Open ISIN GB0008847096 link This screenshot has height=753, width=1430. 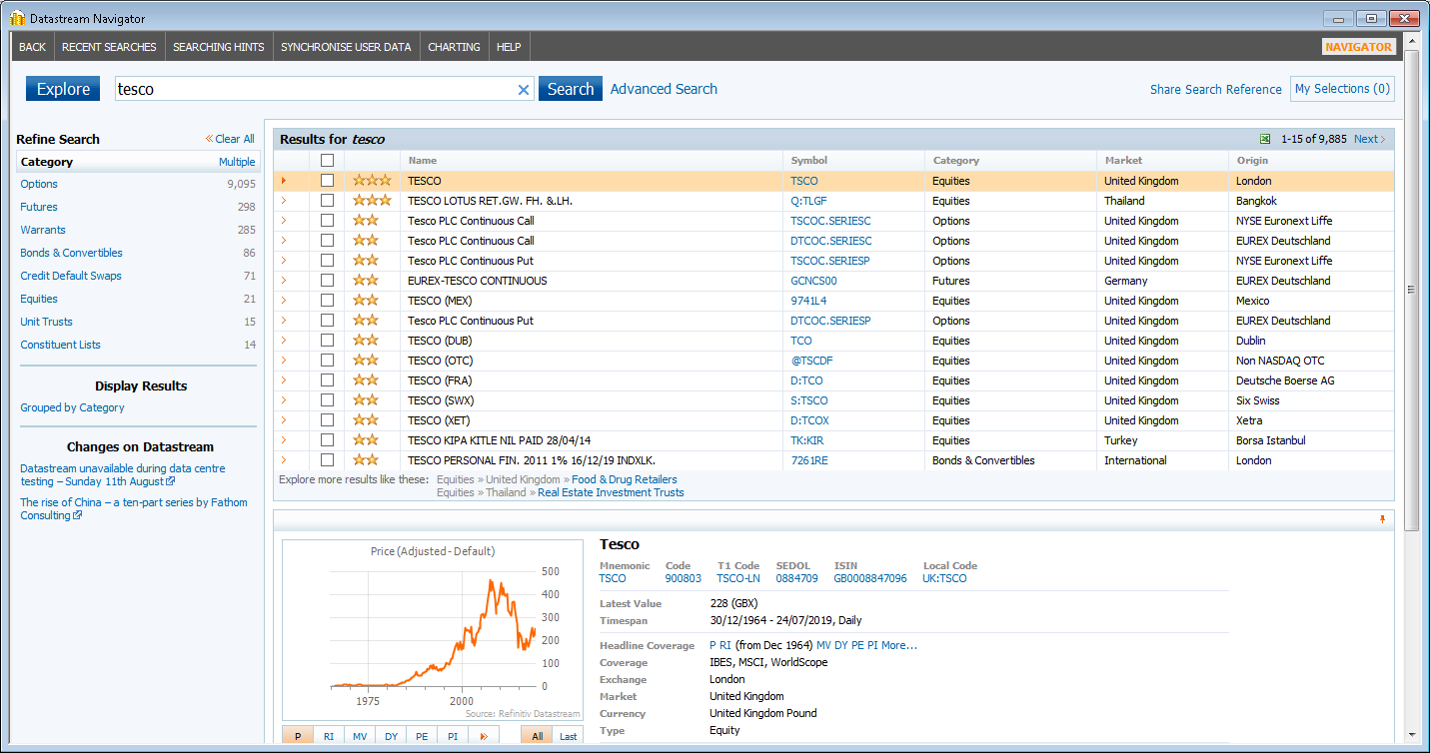click(x=870, y=578)
